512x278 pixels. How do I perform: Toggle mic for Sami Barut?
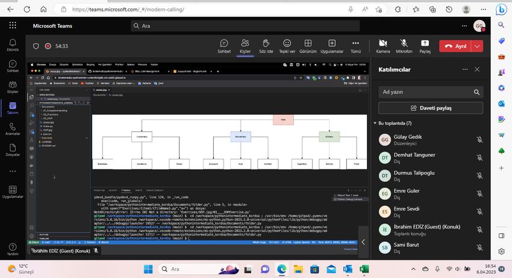pyautogui.click(x=479, y=247)
